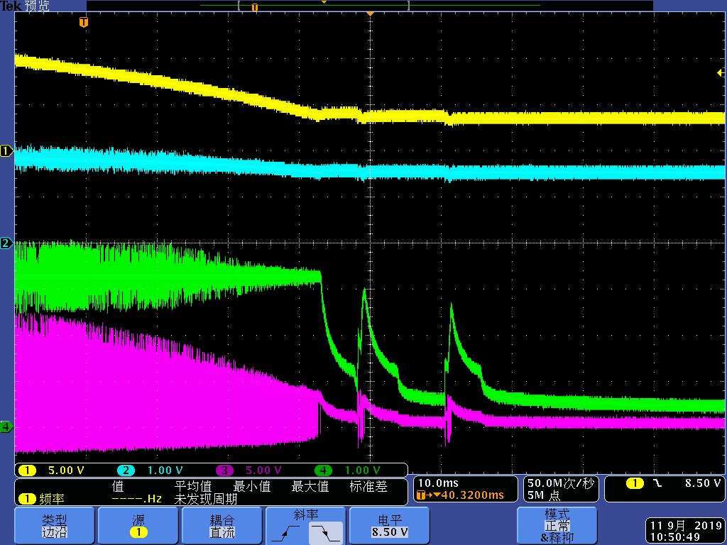The width and height of the screenshot is (727, 545).
Task: Click the 频率 measurement label
Action: pyautogui.click(x=52, y=499)
